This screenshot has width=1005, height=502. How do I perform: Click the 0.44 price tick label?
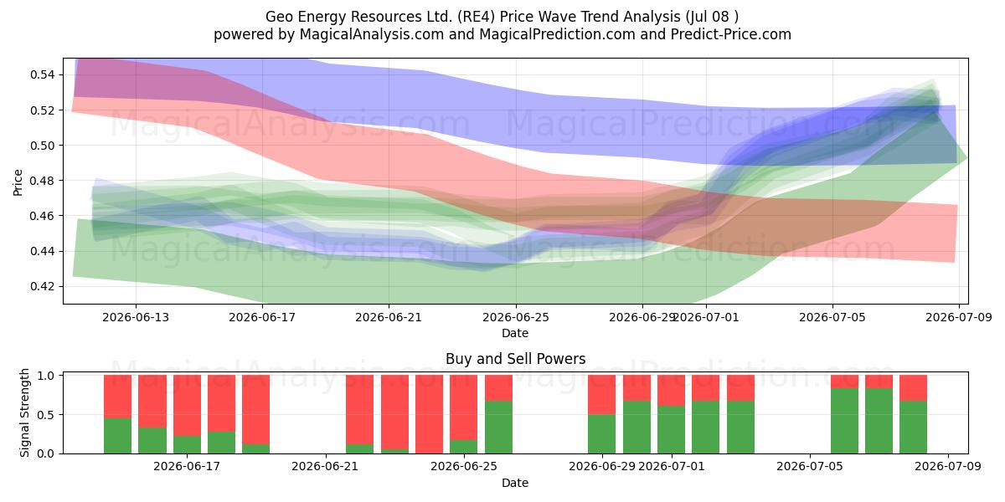[x=42, y=251]
